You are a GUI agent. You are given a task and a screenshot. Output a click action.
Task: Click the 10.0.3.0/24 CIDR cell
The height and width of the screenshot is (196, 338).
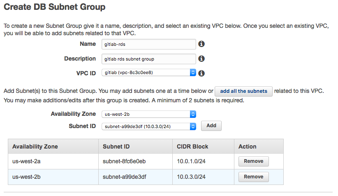[x=191, y=177]
